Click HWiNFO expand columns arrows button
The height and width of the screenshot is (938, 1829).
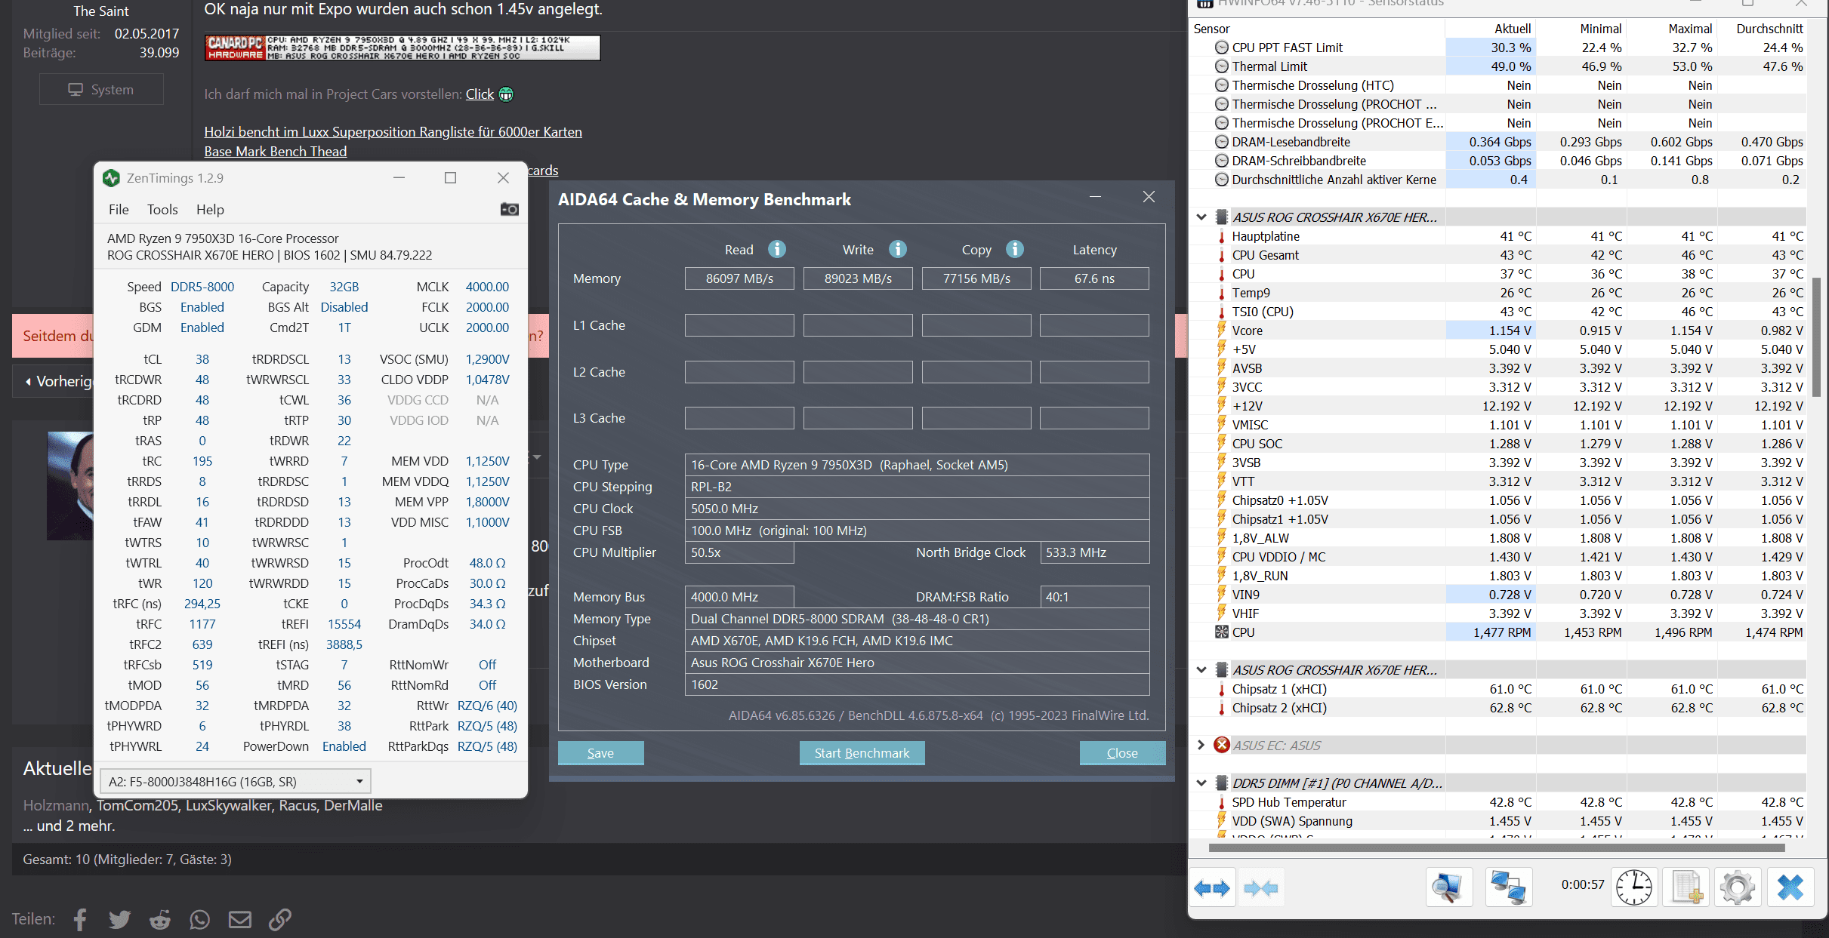tap(1211, 888)
